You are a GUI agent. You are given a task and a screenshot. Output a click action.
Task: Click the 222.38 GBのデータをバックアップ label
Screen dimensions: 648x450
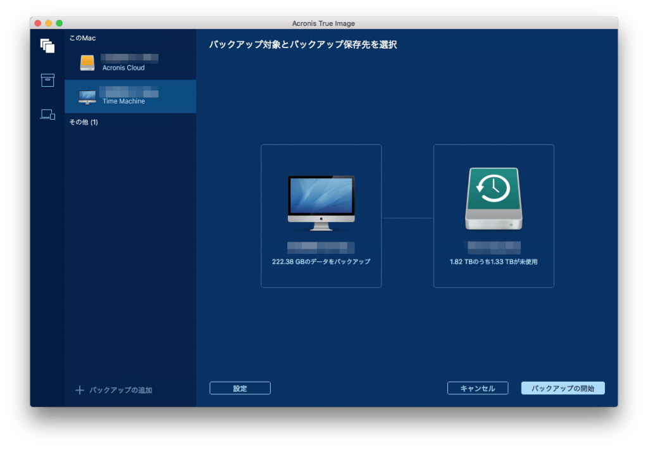321,261
